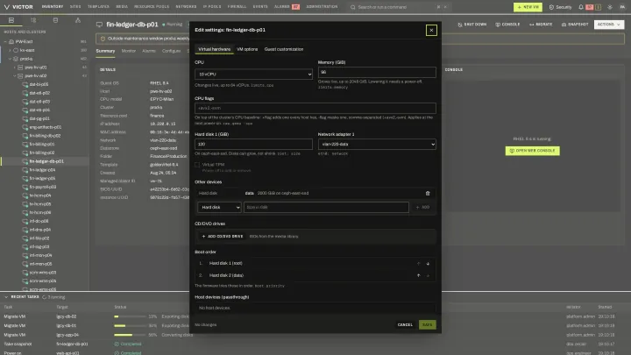
Task: Click the New VM button
Action: coord(528,7)
